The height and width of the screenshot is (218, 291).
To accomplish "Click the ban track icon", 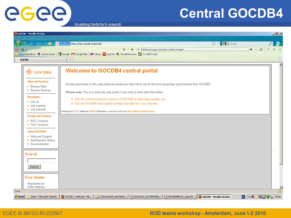I will (280, 49).
